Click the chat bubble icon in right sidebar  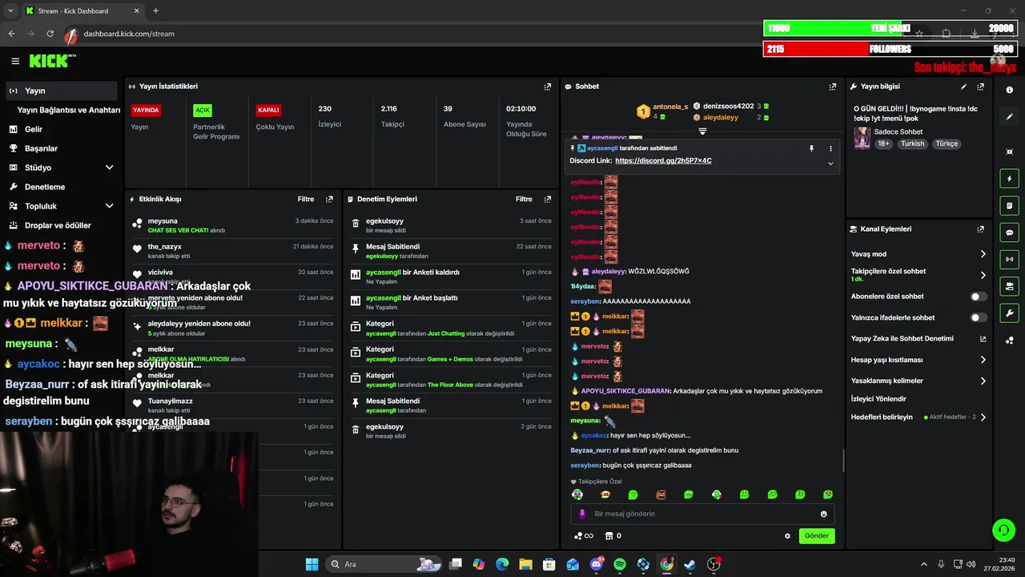click(x=1009, y=232)
